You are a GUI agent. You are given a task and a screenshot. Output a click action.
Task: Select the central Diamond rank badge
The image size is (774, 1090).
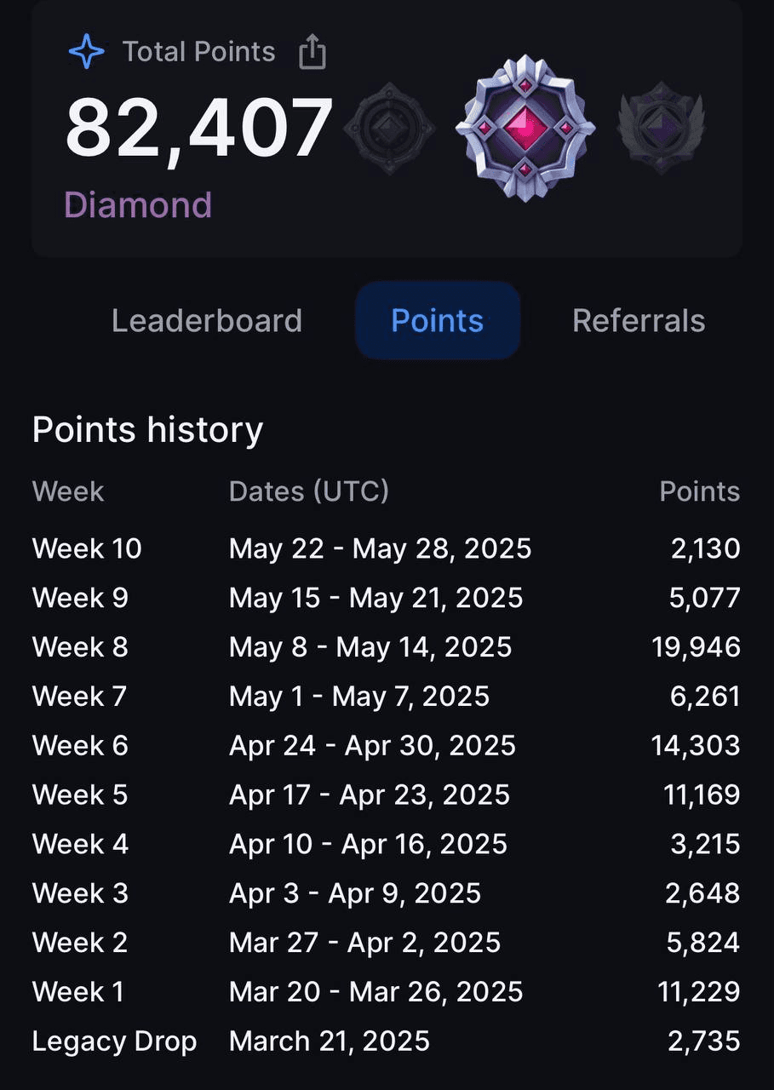[x=525, y=129]
